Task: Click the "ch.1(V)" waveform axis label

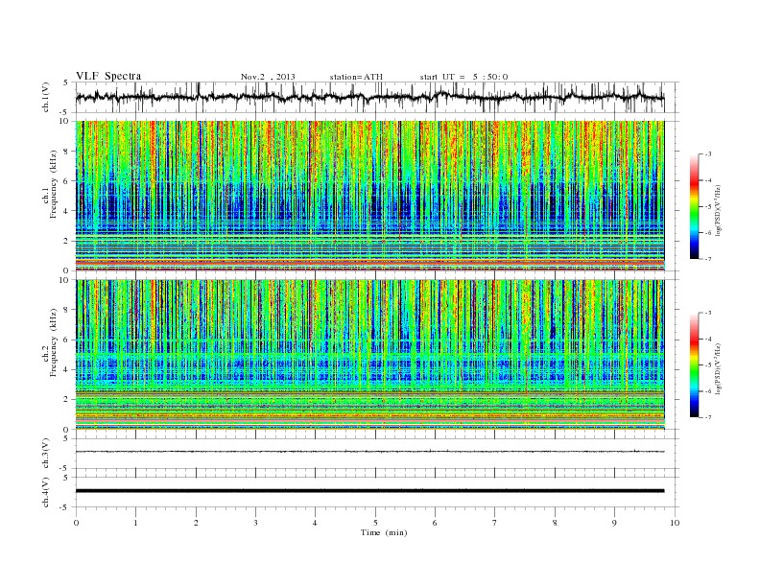Action: [46, 97]
